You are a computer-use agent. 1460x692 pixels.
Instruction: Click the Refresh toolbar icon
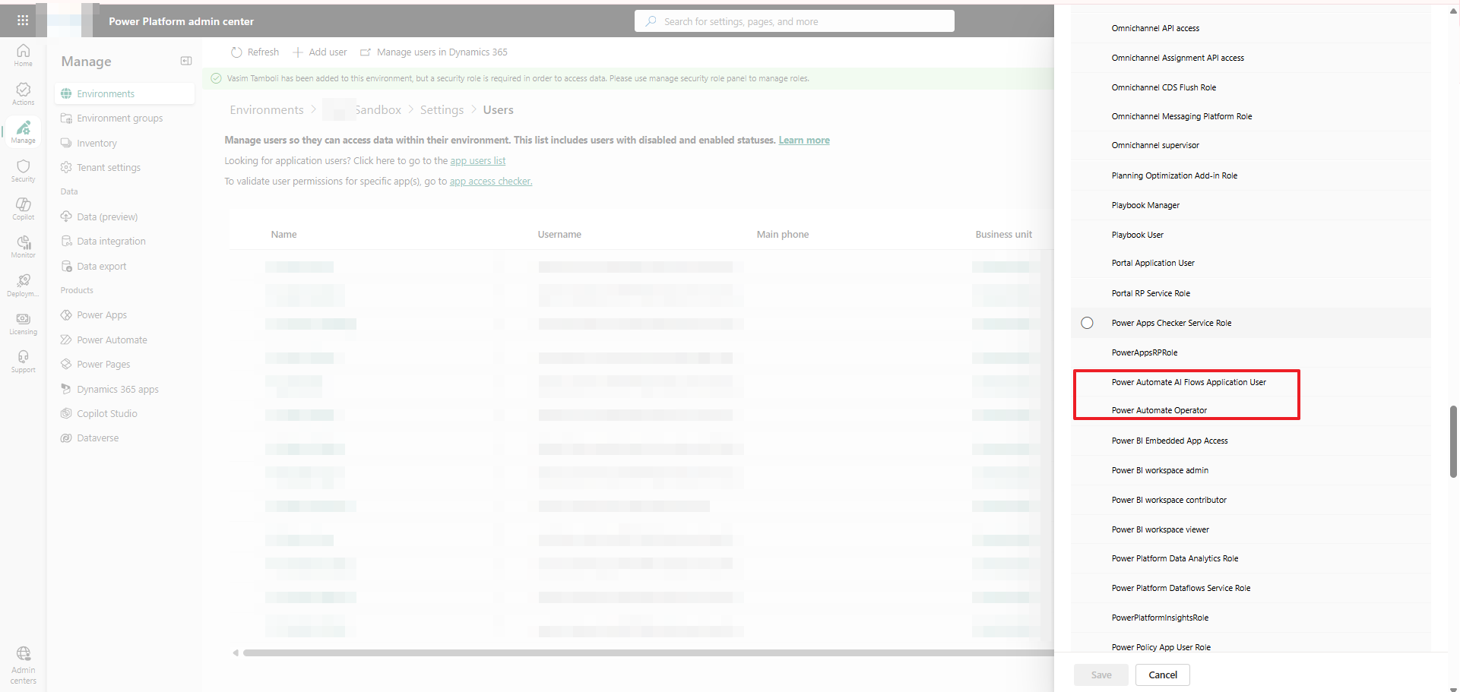[x=236, y=52]
